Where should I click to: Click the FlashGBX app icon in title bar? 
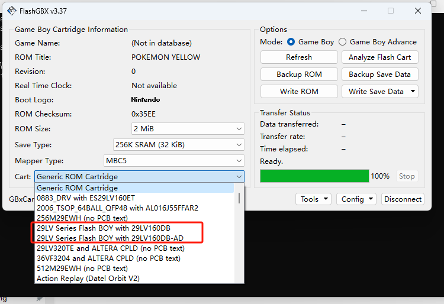(12, 11)
